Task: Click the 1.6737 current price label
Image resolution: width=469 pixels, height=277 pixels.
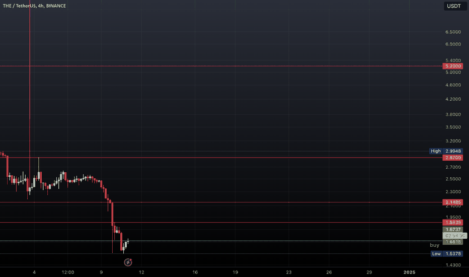Action: pos(452,230)
